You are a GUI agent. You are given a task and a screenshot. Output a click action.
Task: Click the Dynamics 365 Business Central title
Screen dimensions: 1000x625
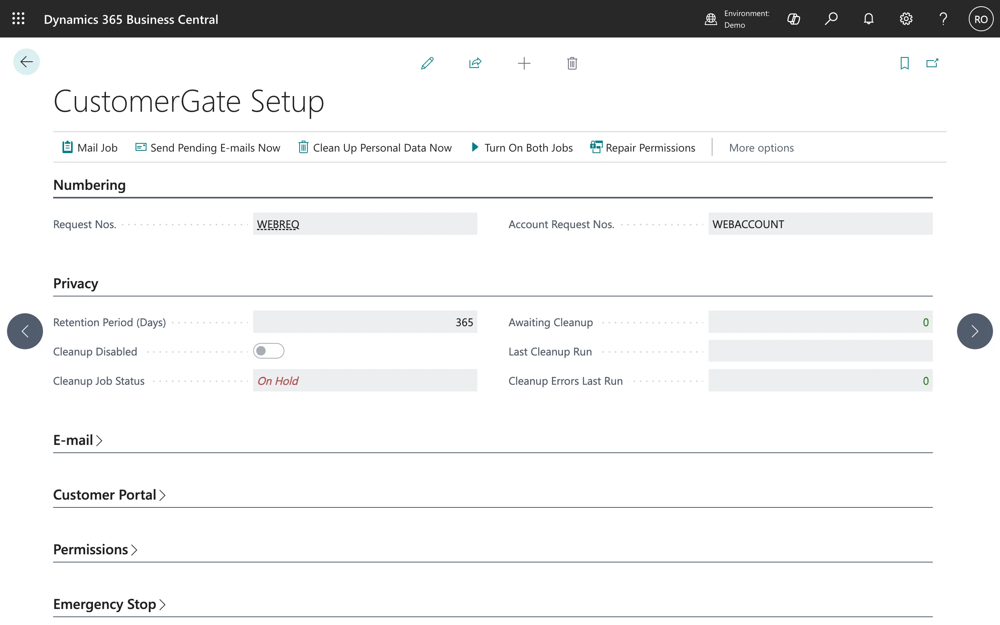tap(131, 20)
